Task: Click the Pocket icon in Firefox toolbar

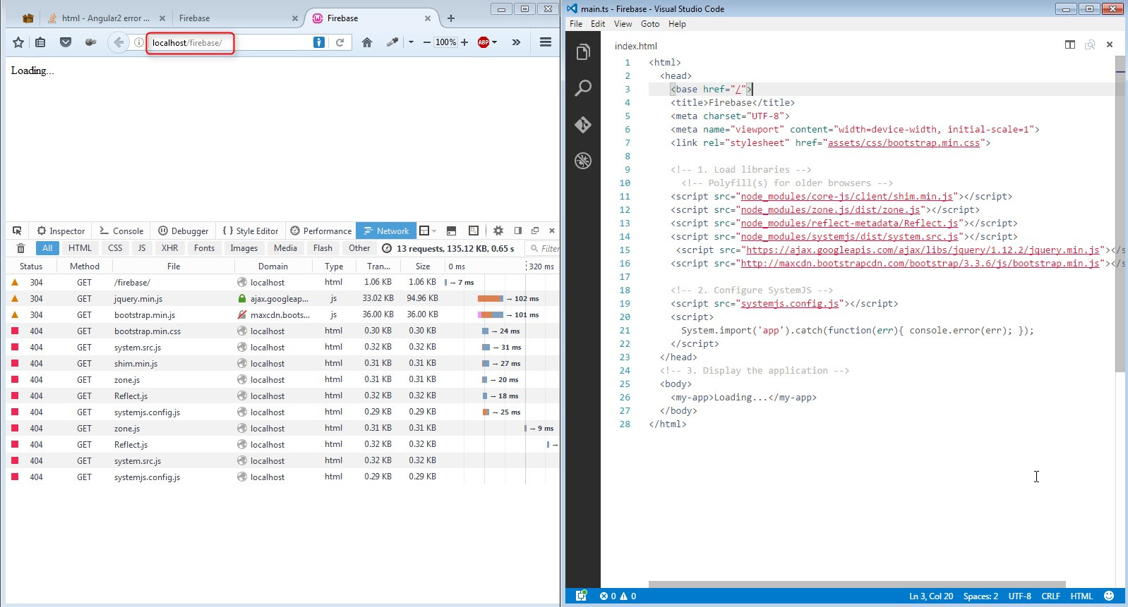Action: [x=66, y=42]
